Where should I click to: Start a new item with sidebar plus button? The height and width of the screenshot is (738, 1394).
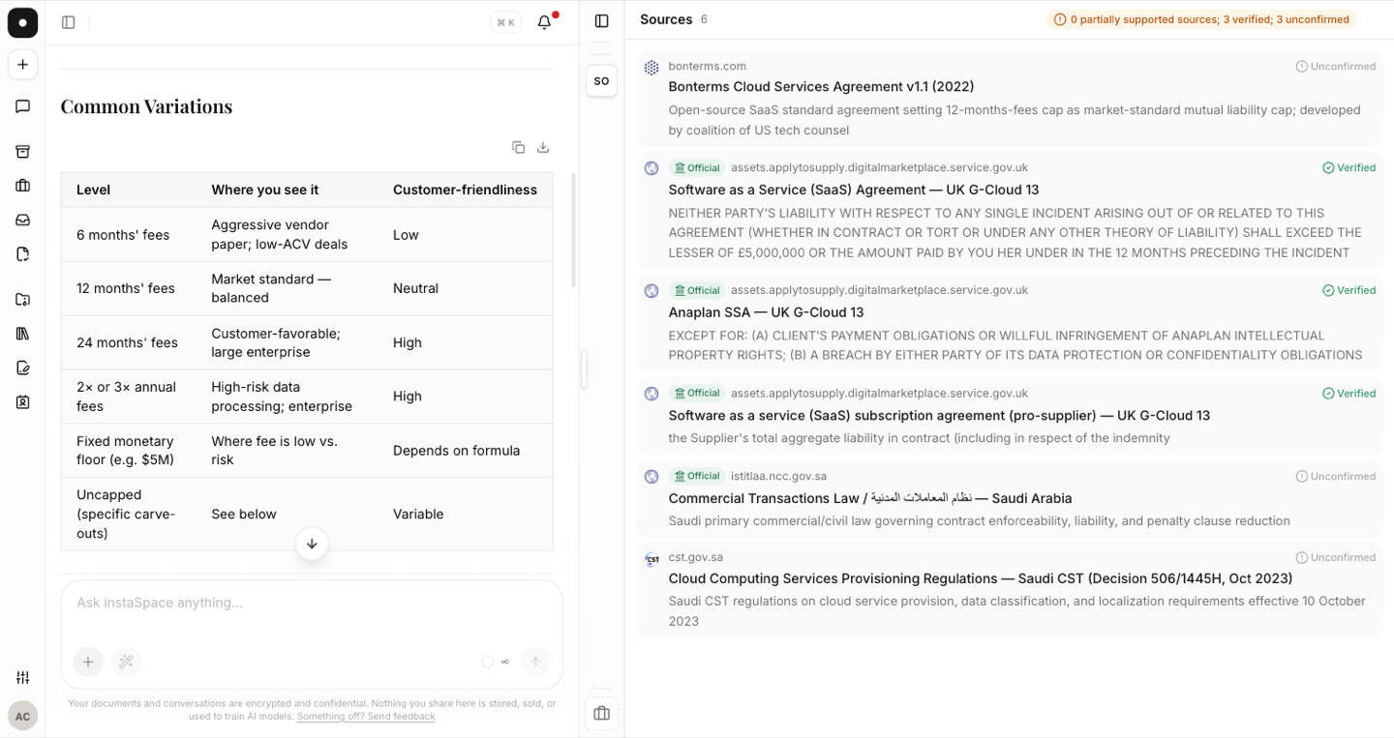tap(22, 65)
